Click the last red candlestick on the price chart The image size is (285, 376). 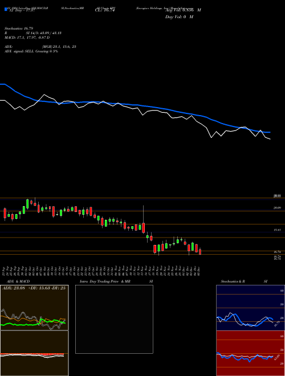[x=200, y=252]
